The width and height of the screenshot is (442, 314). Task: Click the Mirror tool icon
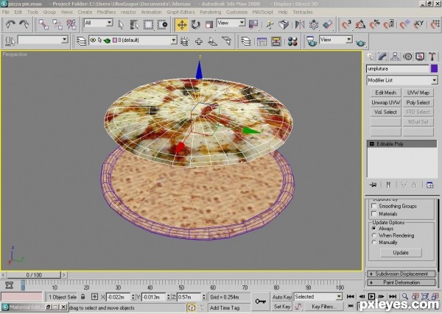tap(300, 25)
